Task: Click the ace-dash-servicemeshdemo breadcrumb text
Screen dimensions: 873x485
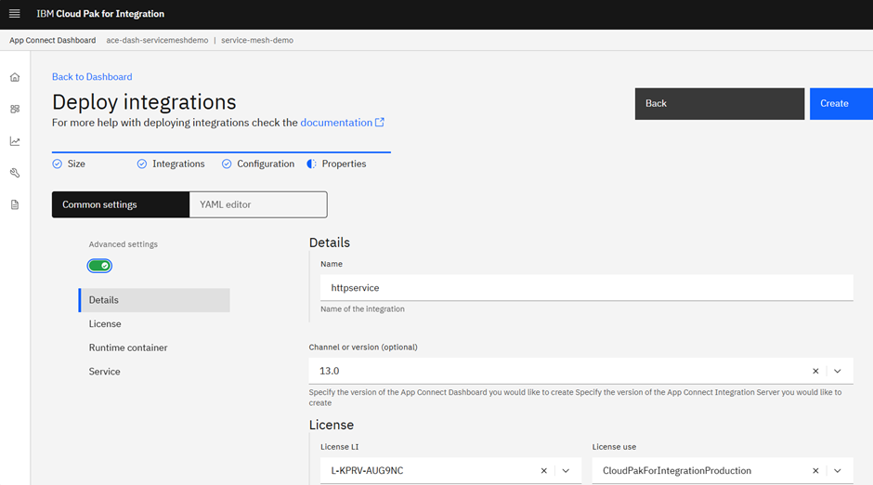Action: [157, 40]
